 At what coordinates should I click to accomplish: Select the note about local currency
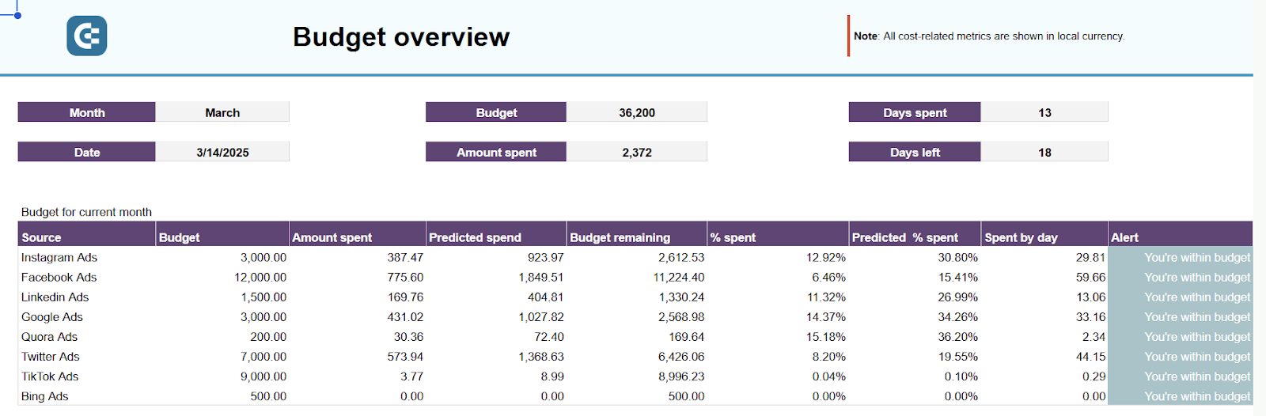click(989, 36)
